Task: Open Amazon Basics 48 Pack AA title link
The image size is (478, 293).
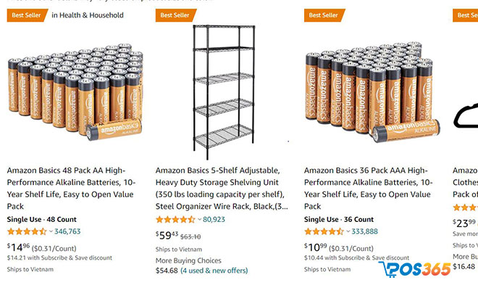Action: [71, 189]
